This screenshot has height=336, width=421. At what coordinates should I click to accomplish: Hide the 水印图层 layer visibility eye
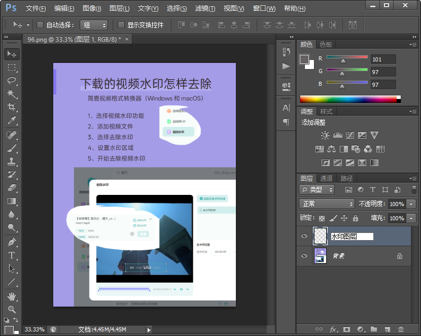(304, 236)
